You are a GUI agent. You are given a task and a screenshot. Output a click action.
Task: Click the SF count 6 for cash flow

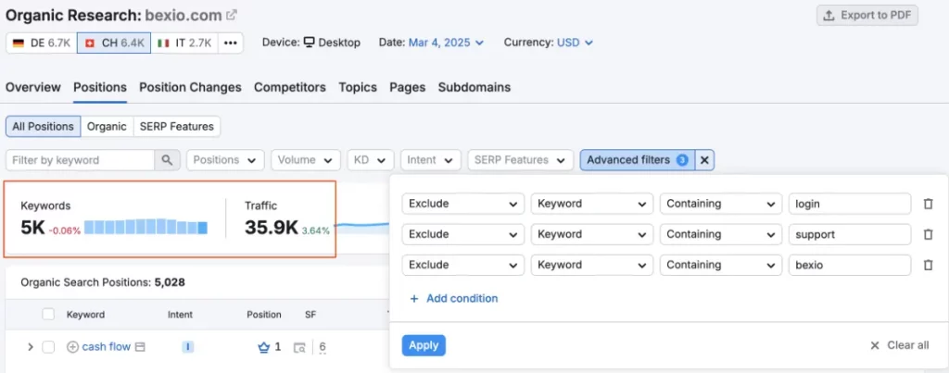click(x=323, y=347)
